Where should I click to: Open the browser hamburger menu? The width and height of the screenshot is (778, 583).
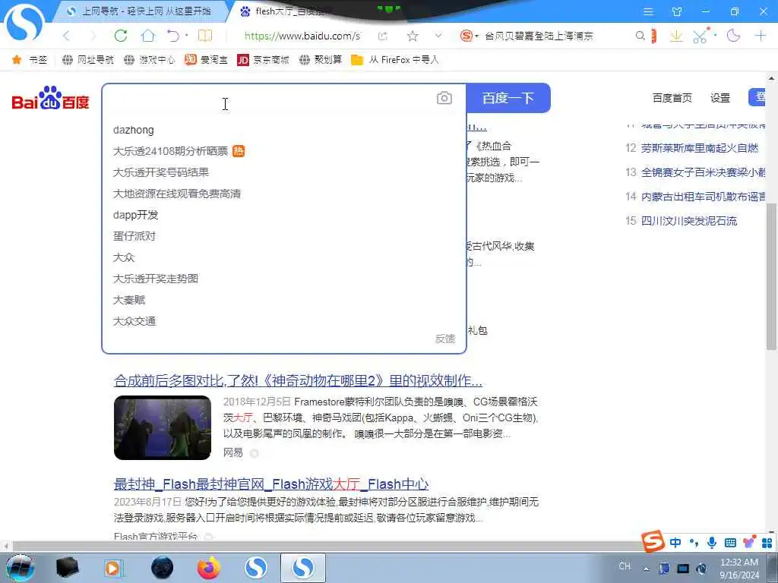pyautogui.click(x=648, y=11)
